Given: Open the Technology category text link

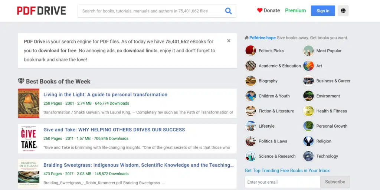Looking at the screenshot, I should click(327, 156).
